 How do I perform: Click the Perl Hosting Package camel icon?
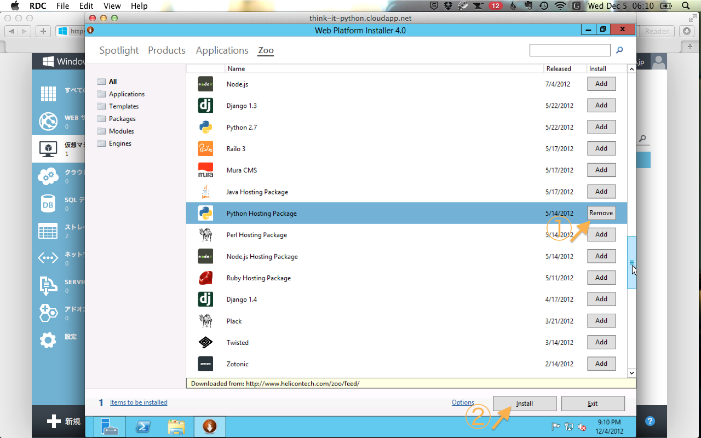(205, 235)
